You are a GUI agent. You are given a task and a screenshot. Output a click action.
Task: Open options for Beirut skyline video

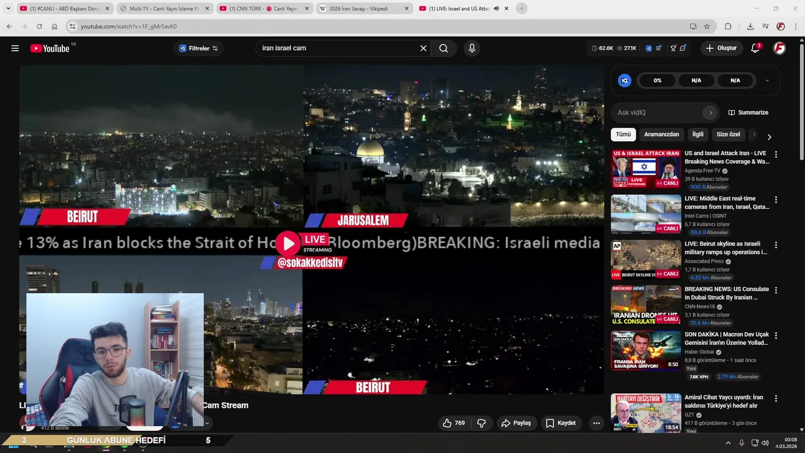coord(775,245)
